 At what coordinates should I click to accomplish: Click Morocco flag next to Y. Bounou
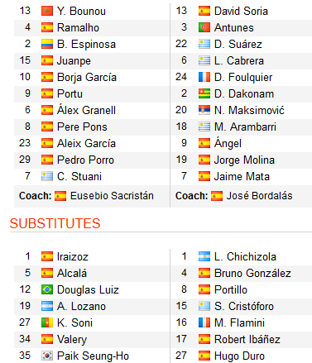[47, 11]
